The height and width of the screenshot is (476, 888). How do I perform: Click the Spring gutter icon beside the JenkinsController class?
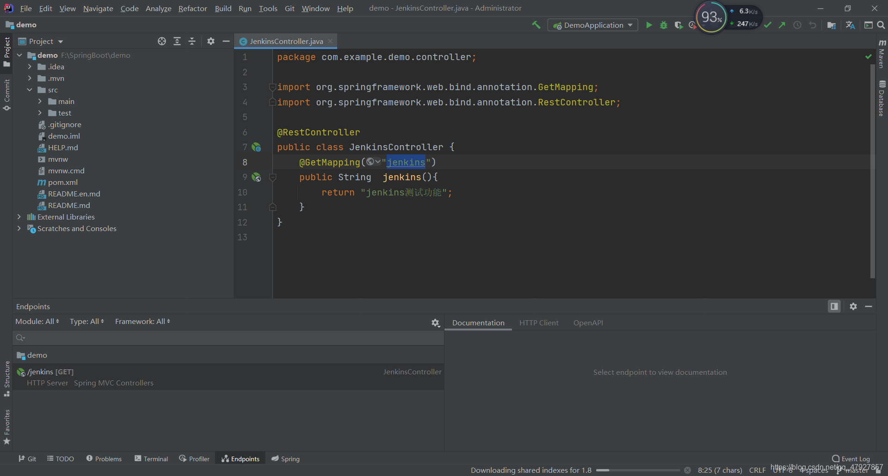(256, 147)
